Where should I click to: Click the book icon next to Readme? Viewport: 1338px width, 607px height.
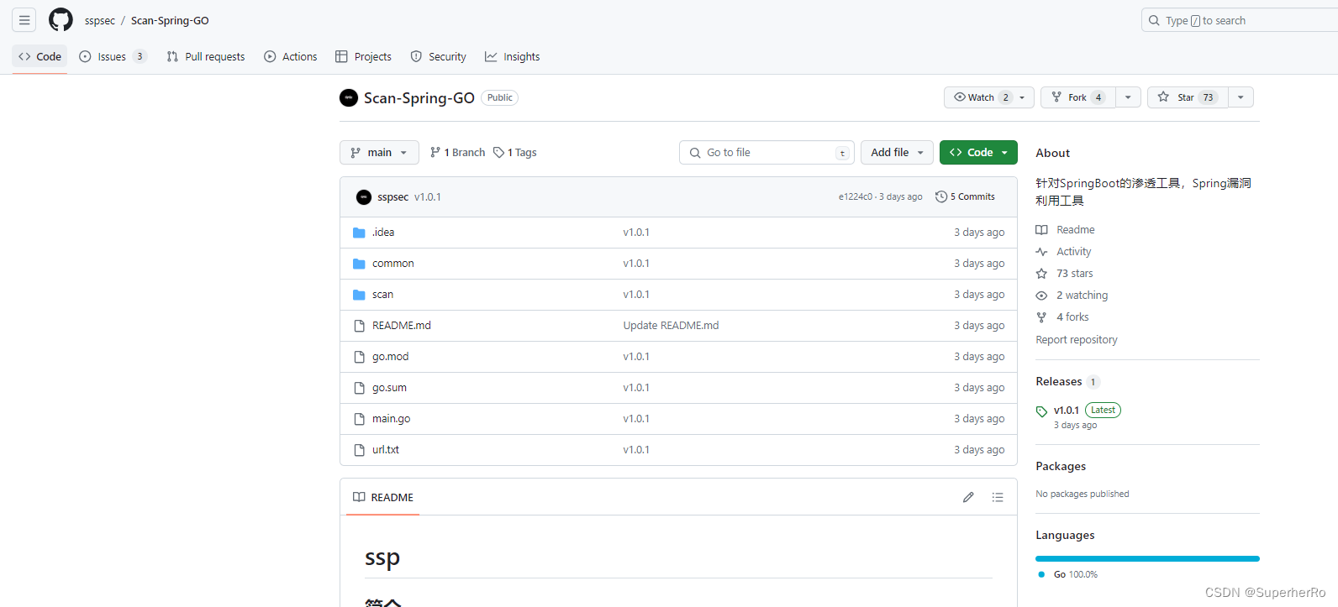(x=1041, y=230)
